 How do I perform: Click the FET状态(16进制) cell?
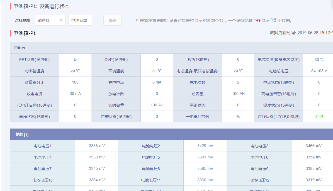[34, 59]
